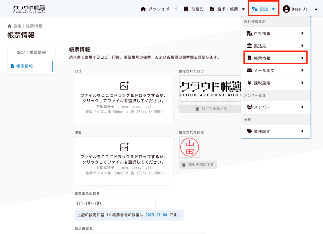Click the 帳票番号の採番 input field
The image size is (323, 234).
tap(115, 203)
